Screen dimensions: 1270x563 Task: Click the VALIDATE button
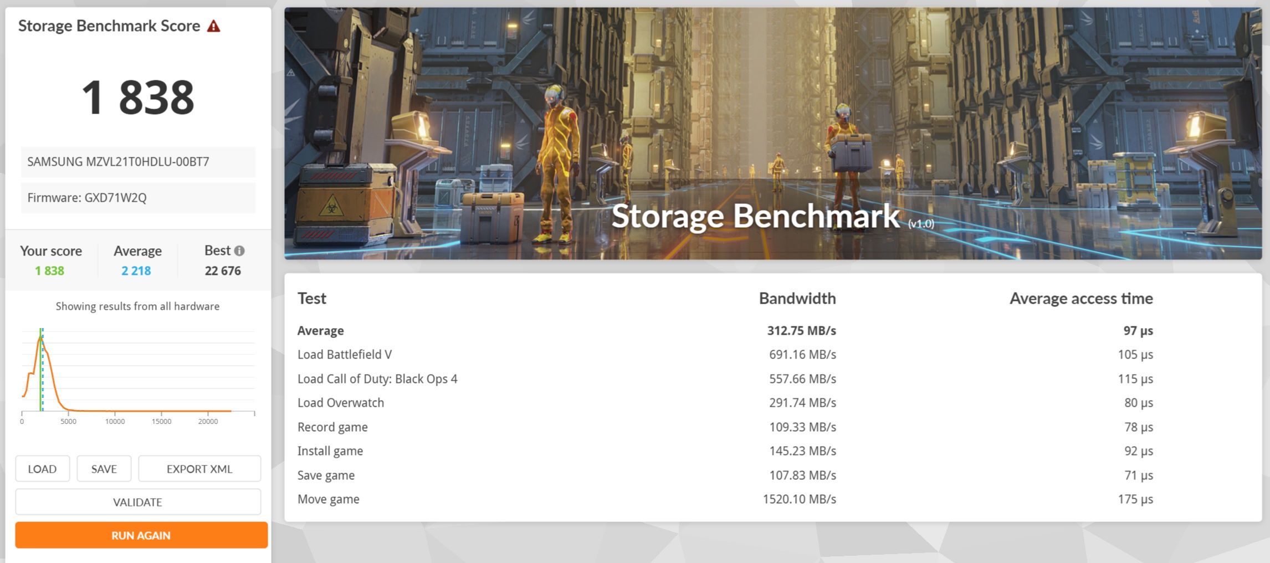tap(138, 502)
